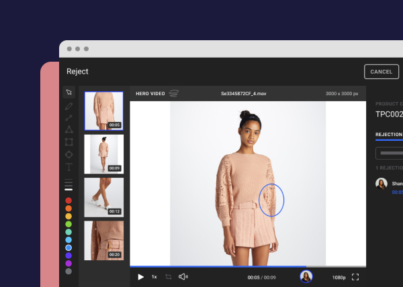Click the hero video stack icon
Screen dimensions: 403x287
pyautogui.click(x=174, y=93)
